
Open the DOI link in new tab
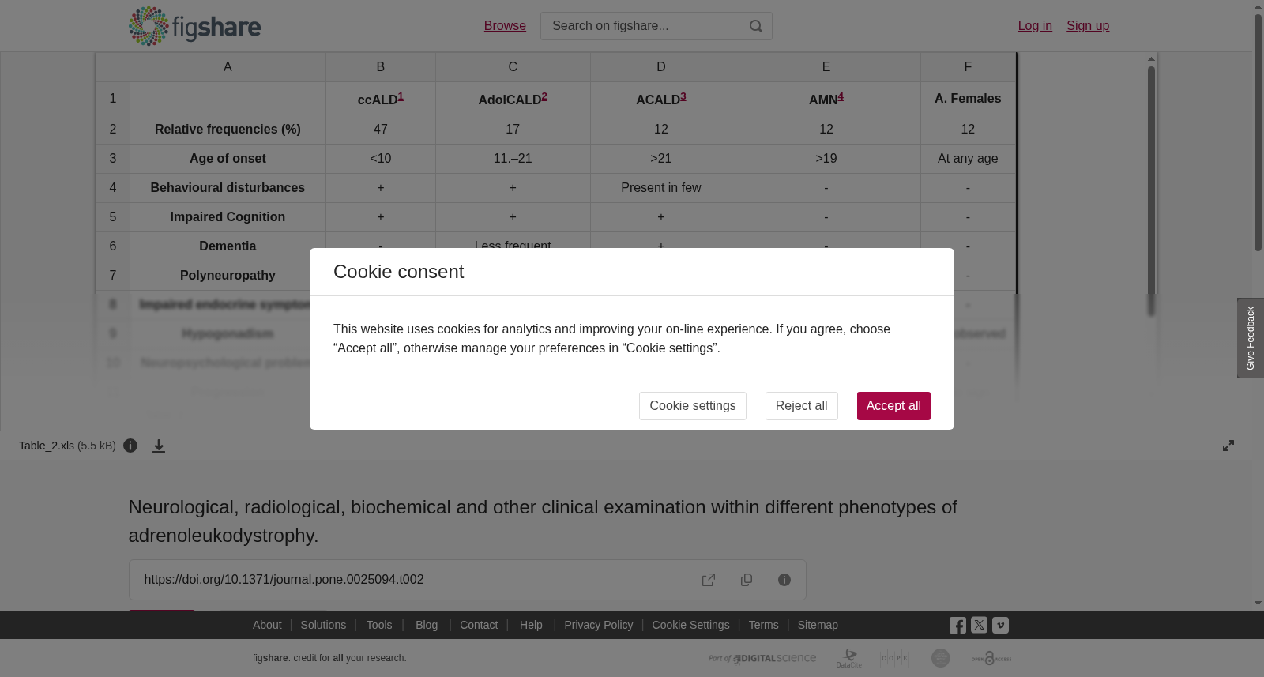(709, 580)
